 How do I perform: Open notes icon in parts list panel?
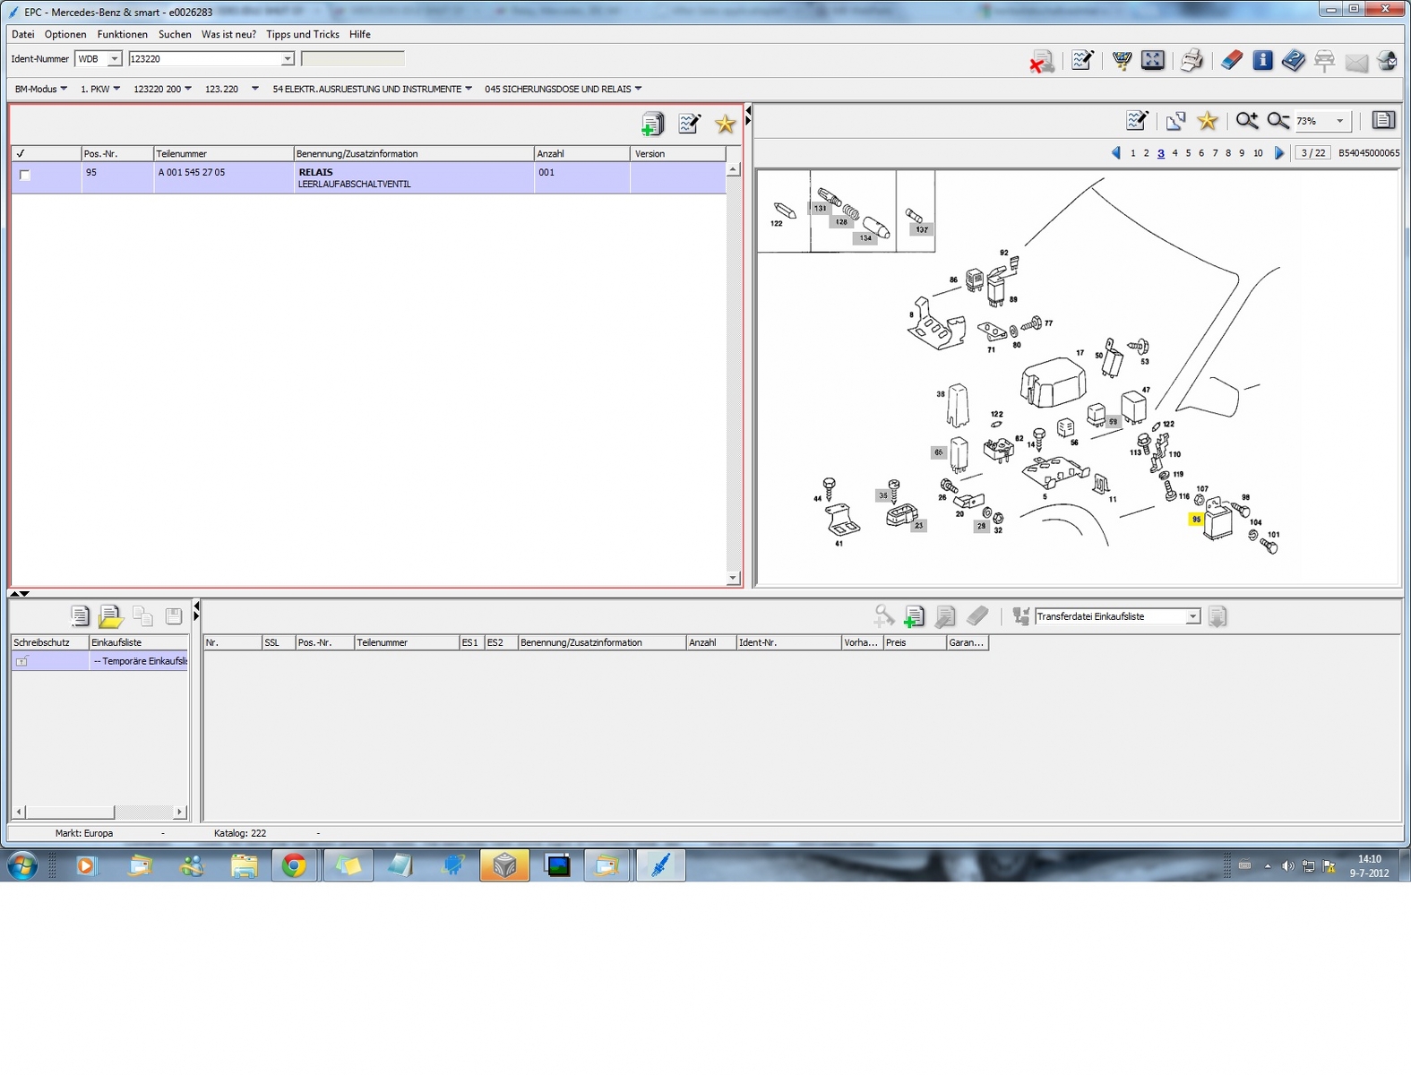(689, 124)
